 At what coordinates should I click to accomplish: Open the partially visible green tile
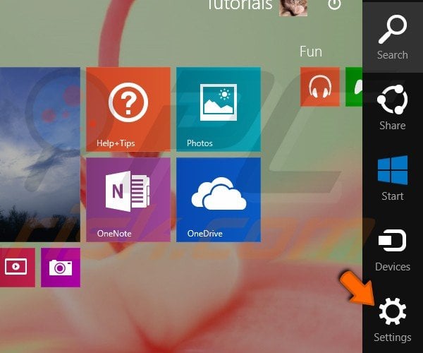tap(354, 87)
